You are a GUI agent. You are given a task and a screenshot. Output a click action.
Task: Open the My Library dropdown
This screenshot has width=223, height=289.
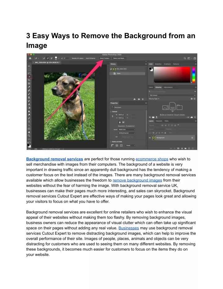[x=172, y=95]
